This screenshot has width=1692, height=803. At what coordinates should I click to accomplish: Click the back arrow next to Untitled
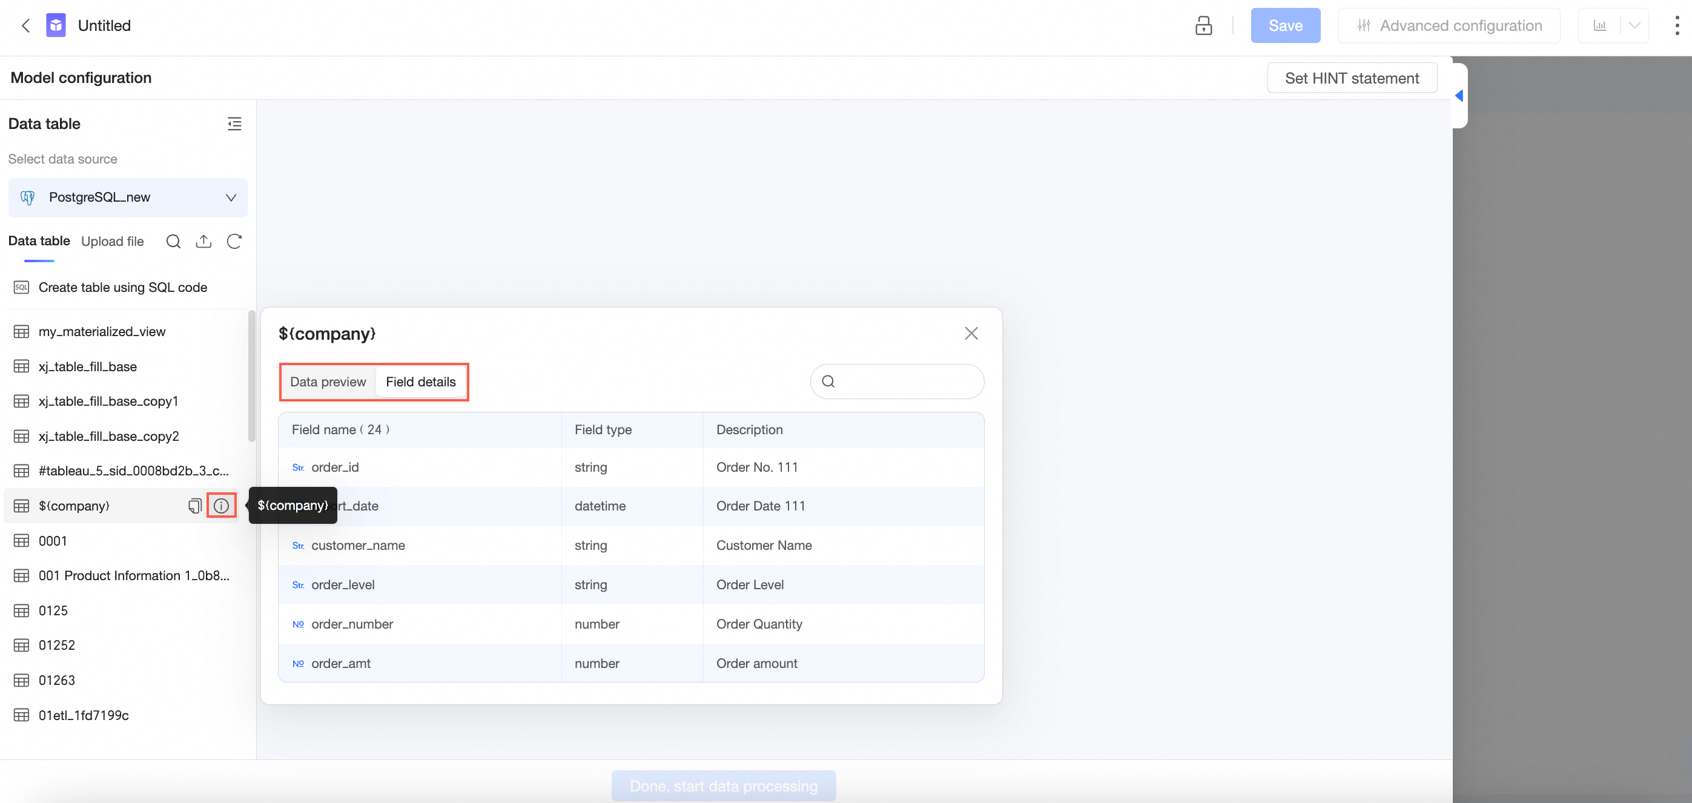click(x=25, y=25)
